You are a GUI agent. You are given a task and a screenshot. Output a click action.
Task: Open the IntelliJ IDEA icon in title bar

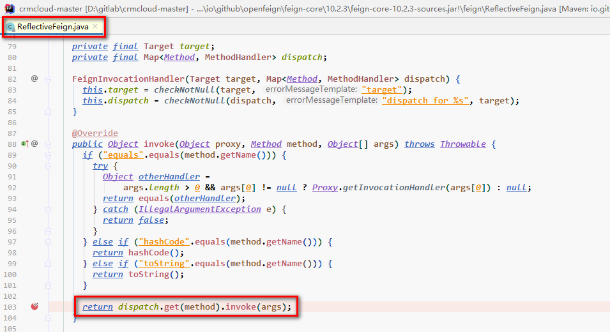[10, 8]
